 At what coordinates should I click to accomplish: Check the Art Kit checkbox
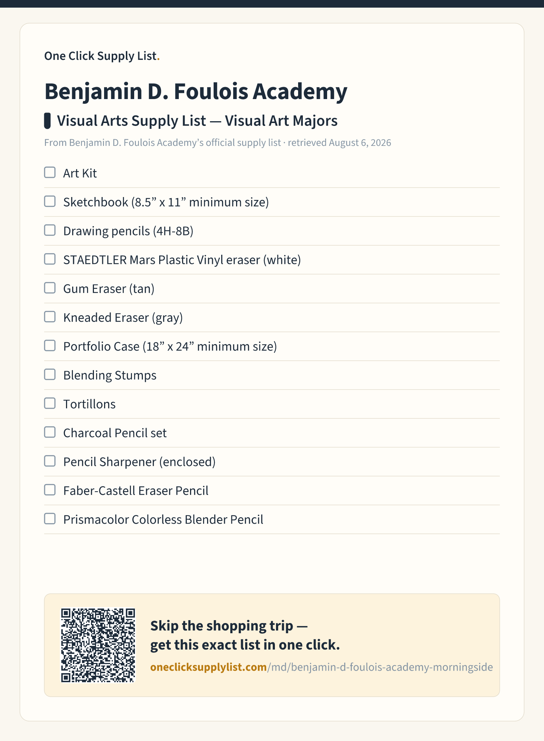50,172
